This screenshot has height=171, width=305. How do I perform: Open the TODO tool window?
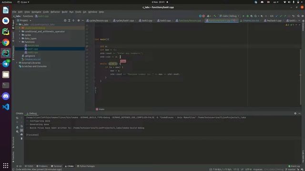tap(29, 166)
